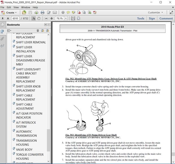This screenshot has width=175, height=164.
Task: Click bookmarks panel scrollbar thumb
Action: click(x=48, y=140)
